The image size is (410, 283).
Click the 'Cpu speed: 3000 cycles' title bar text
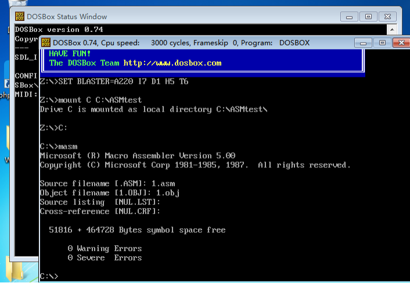click(x=145, y=42)
